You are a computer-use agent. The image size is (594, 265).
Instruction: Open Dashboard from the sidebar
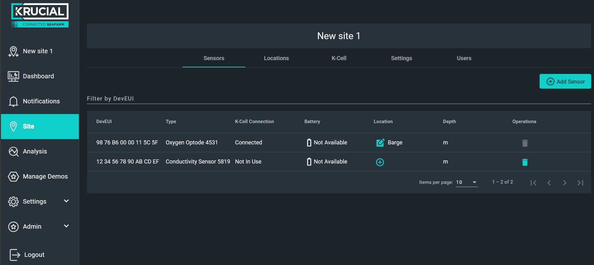(40, 76)
